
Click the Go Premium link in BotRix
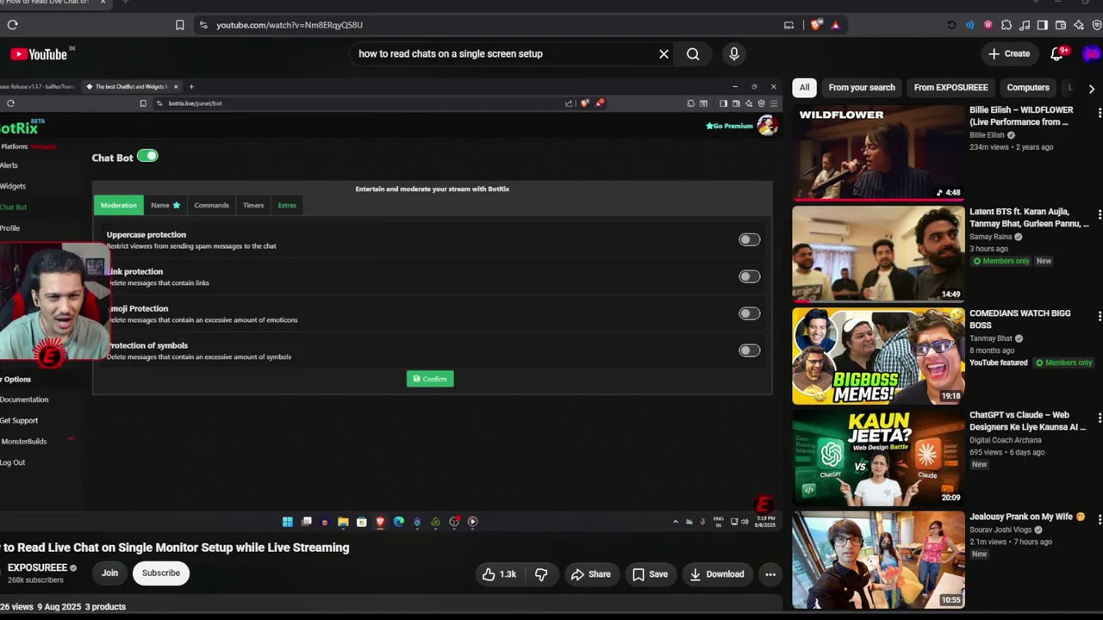click(x=729, y=126)
